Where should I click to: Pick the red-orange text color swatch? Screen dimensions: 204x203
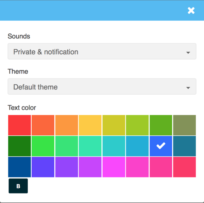[43, 125]
